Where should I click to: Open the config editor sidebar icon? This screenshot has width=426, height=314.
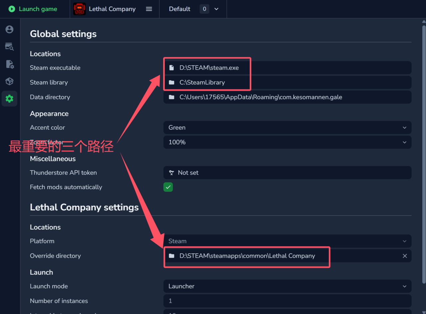coord(9,64)
